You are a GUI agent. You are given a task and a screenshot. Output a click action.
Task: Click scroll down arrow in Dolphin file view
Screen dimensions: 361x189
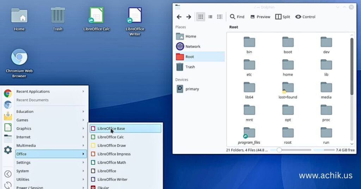[352, 144]
